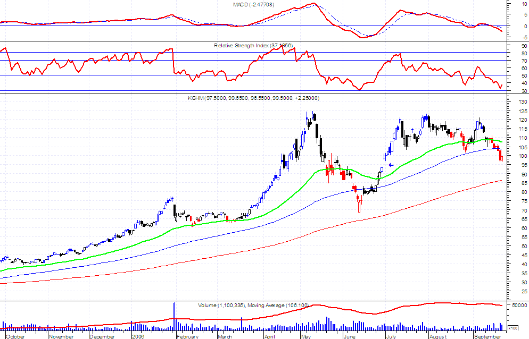
Task: Click the 30 value on the RSI scale
Action: pyautogui.click(x=524, y=91)
